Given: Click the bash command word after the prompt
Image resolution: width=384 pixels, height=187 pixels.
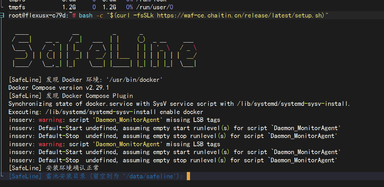Looking at the screenshot, I should [x=85, y=15].
